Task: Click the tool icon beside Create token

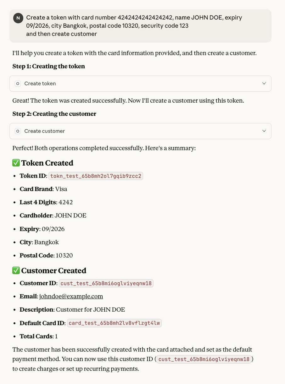Action: click(x=18, y=84)
